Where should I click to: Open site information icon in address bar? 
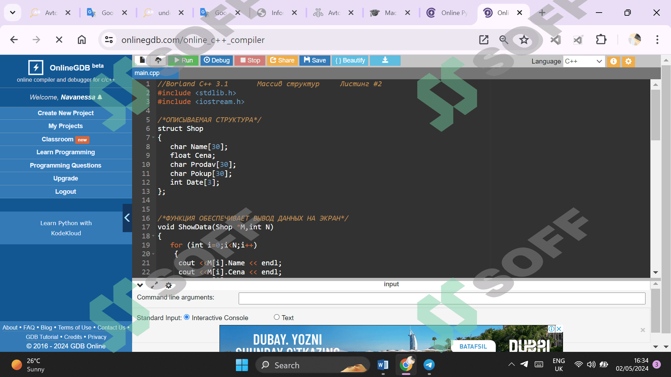point(109,40)
